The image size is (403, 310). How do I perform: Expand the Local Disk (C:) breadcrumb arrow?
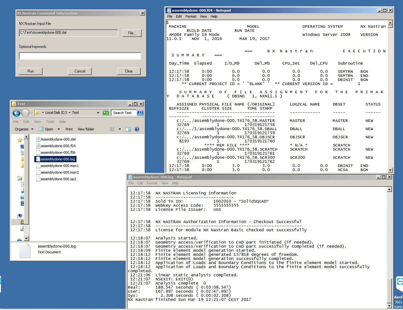pos(70,112)
